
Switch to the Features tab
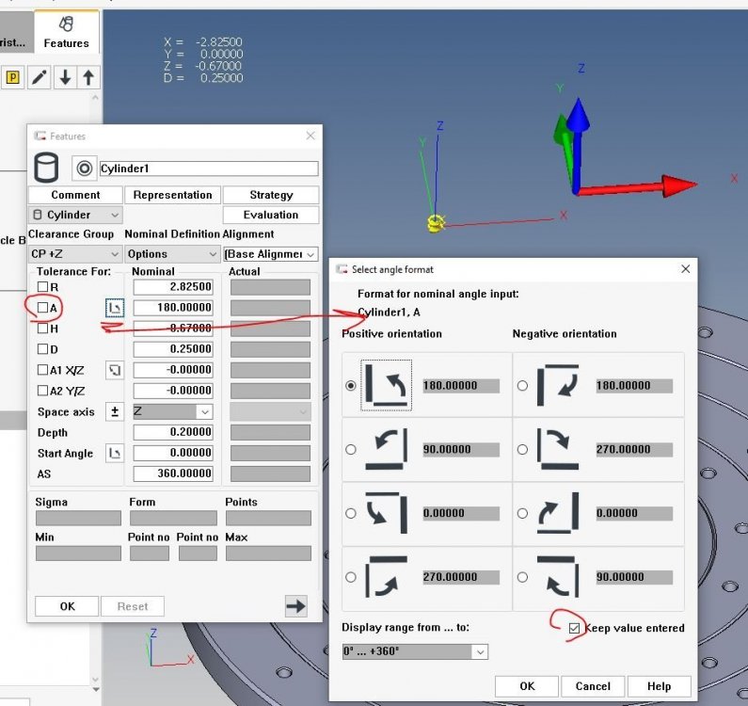coord(66,32)
